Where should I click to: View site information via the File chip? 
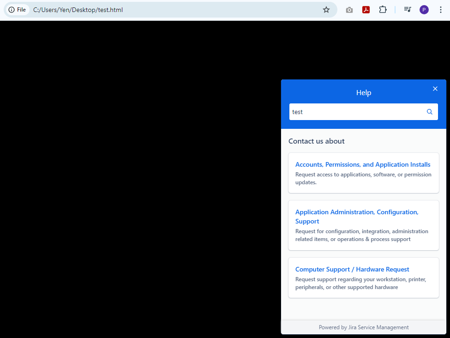point(17,10)
